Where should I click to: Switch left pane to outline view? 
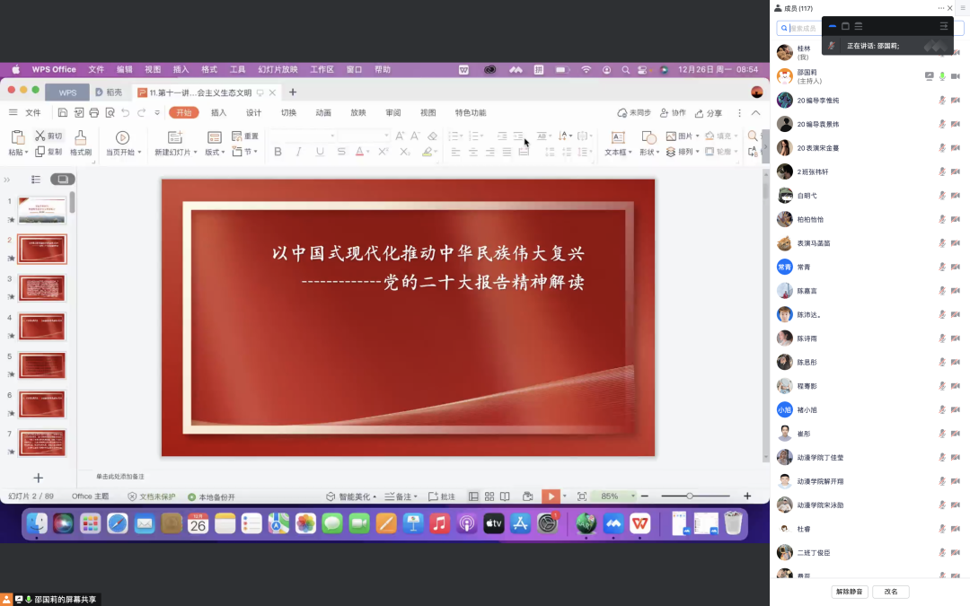click(x=36, y=180)
